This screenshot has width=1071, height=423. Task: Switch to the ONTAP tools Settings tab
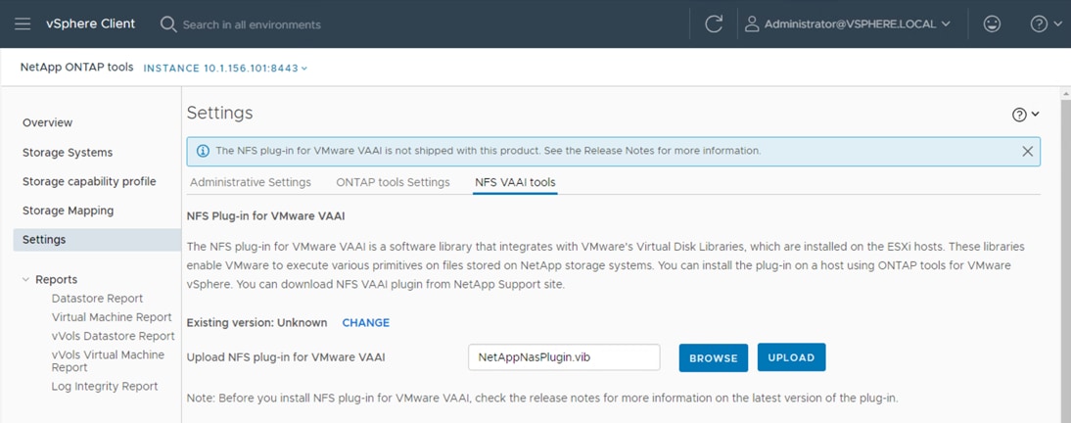click(x=393, y=182)
